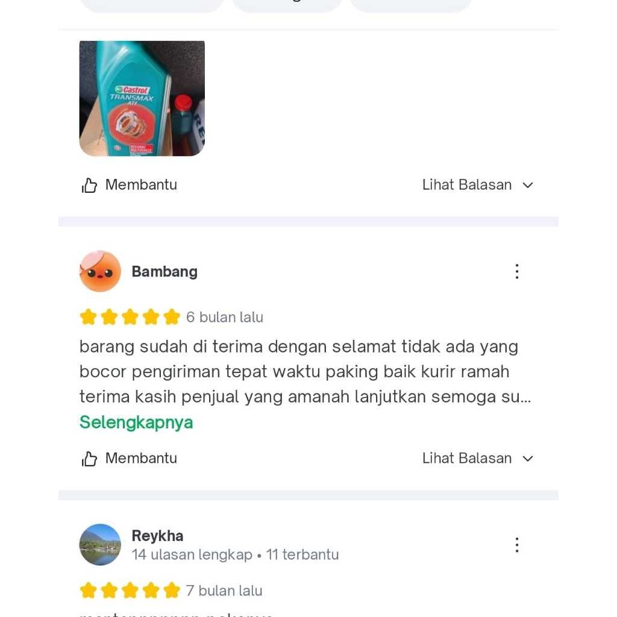Click Lihat Balasan text under Castrol photo
617x617 pixels.
pos(467,184)
